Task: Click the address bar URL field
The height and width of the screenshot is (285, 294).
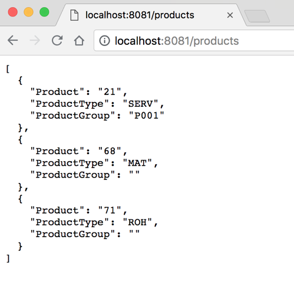Action: (194, 41)
